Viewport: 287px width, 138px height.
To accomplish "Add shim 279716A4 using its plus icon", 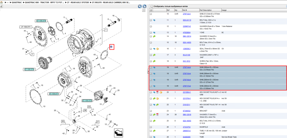I will [151, 80].
